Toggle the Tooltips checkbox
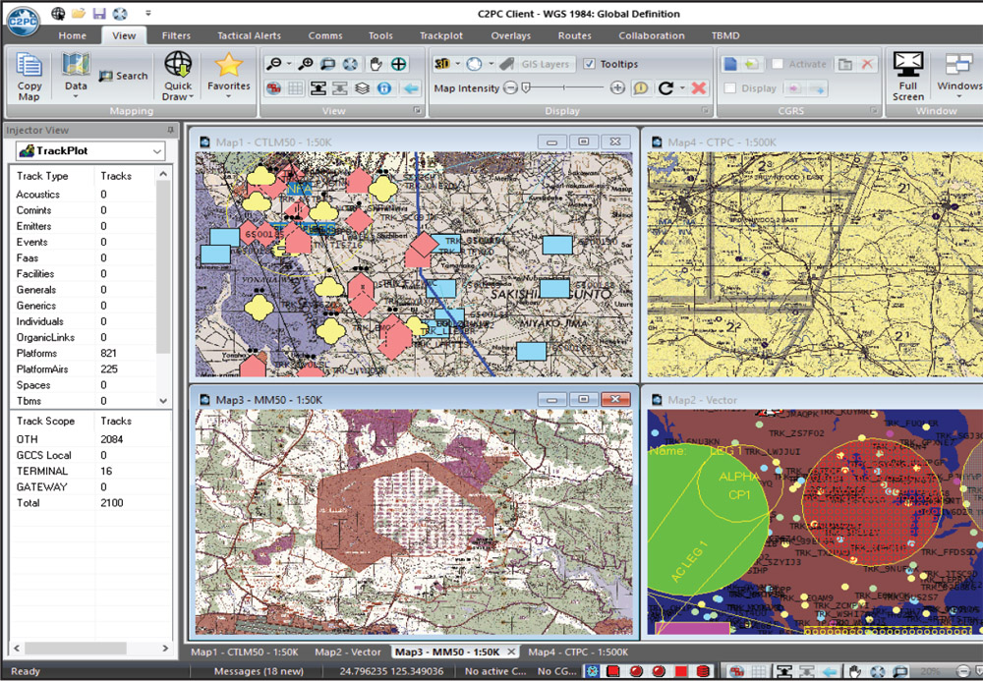 coord(589,64)
